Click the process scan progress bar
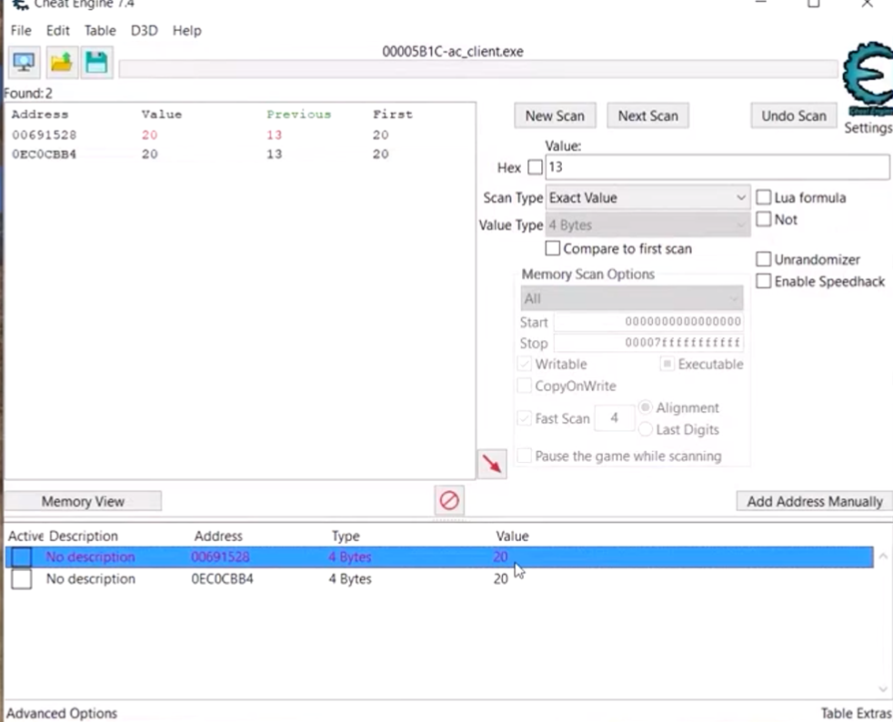Screen dimensions: 893x722 [477, 69]
